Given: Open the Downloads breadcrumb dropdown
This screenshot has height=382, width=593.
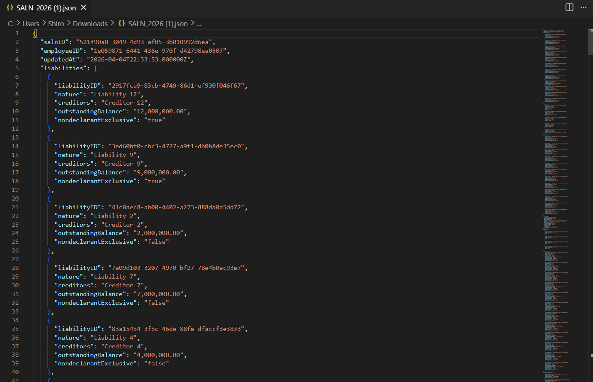Looking at the screenshot, I should point(90,24).
